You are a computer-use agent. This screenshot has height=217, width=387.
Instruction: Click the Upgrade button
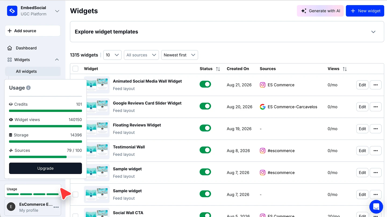pos(45,168)
